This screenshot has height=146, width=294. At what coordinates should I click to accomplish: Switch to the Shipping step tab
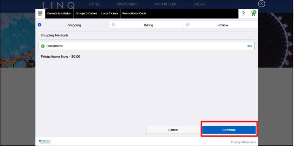click(72, 25)
